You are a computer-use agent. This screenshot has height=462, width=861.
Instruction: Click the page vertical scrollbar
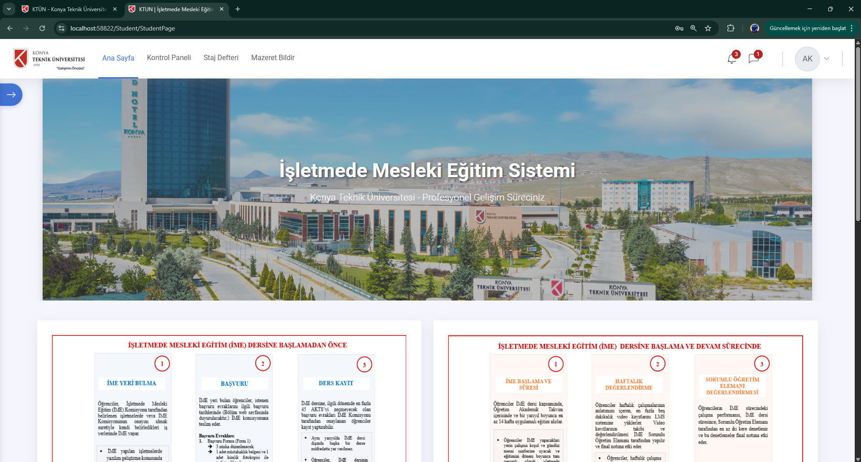[x=858, y=135]
